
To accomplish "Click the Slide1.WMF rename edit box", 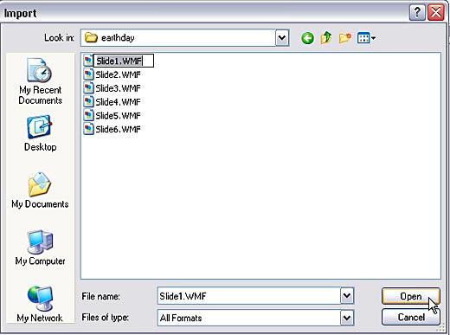I will click(x=124, y=61).
